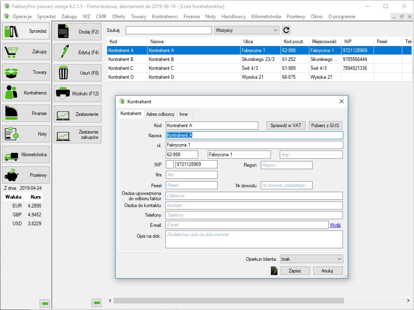
Task: Refresh the contractor list with reload icon
Action: [x=286, y=30]
